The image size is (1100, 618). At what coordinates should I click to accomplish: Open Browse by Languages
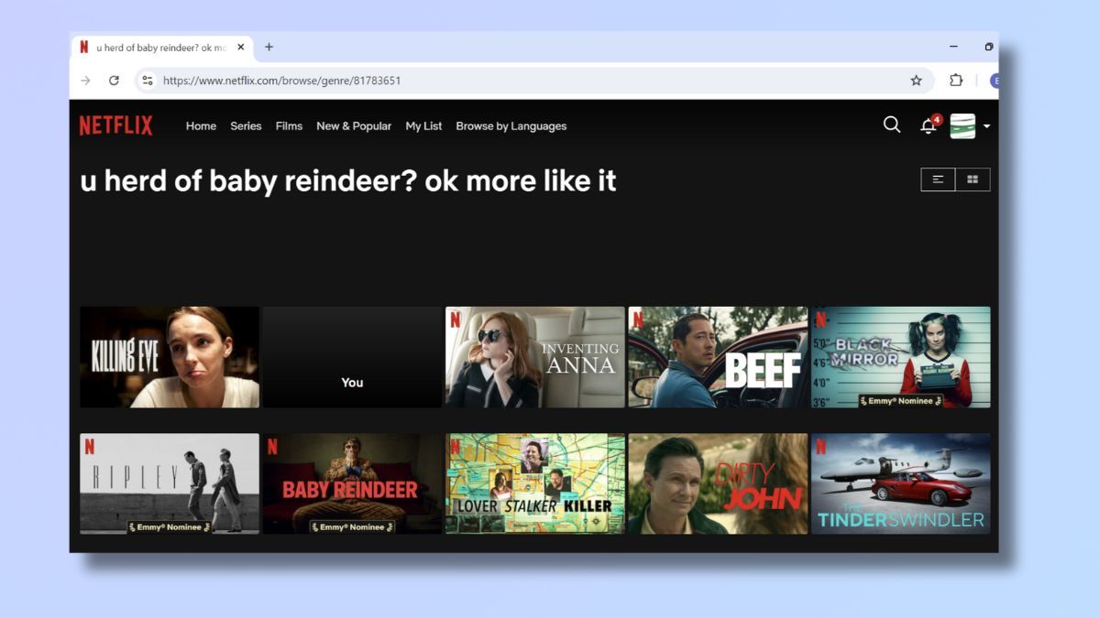tap(511, 126)
